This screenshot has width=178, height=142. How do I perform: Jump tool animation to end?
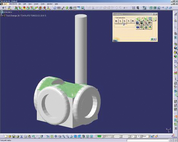click(x=133, y=21)
